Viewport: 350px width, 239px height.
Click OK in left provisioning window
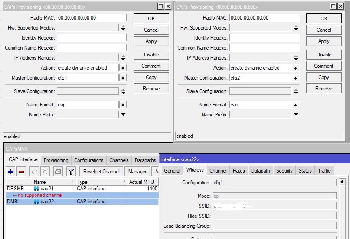click(x=151, y=19)
